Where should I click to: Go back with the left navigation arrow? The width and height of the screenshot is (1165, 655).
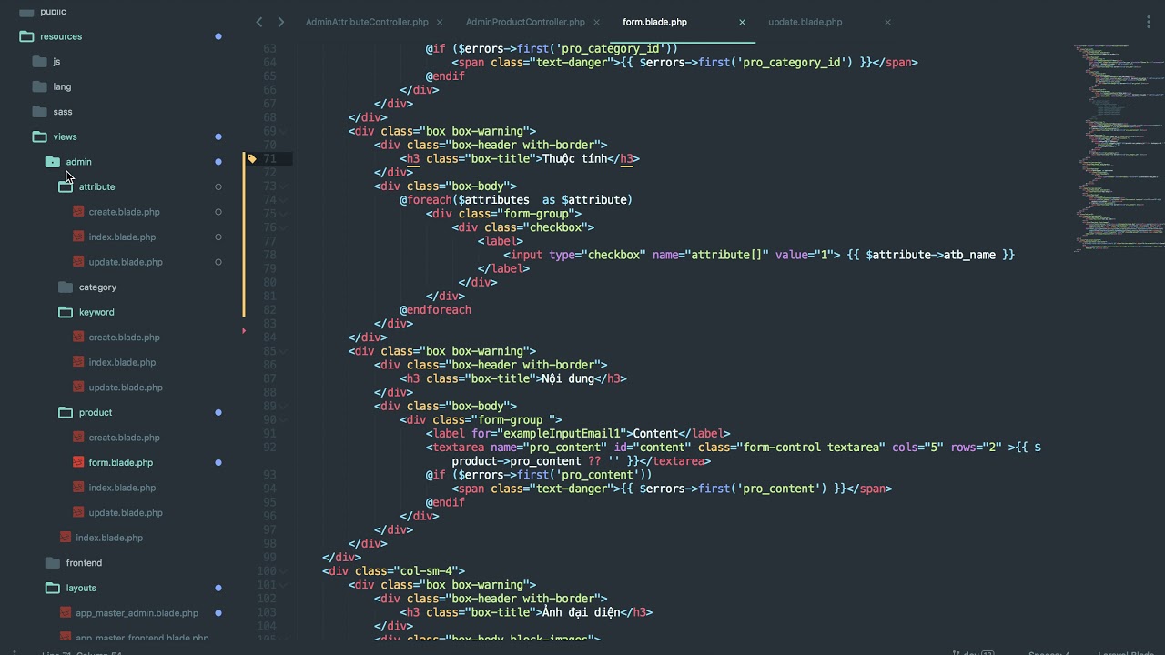click(x=259, y=22)
